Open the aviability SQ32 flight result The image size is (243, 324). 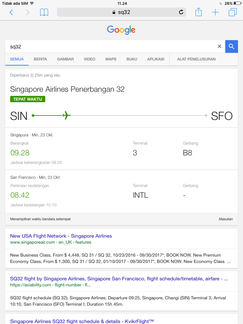coord(119,279)
